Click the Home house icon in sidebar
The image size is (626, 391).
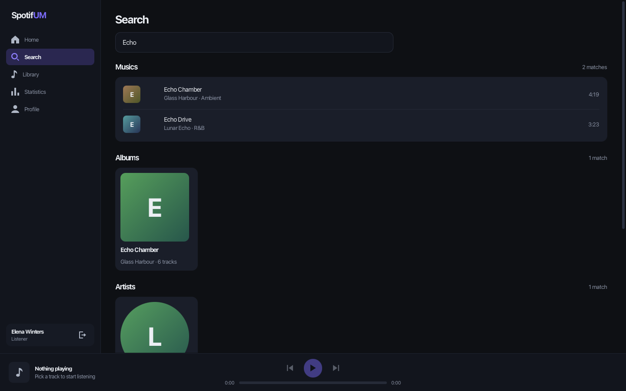coord(15,40)
